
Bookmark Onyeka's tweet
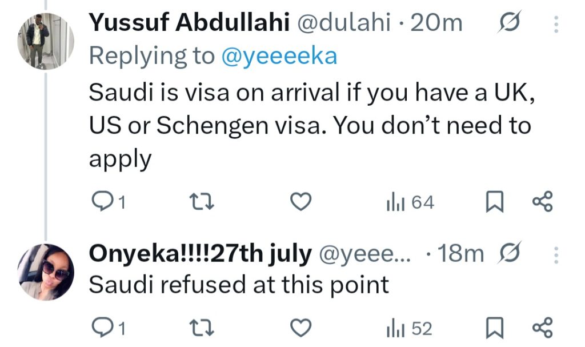point(492,328)
